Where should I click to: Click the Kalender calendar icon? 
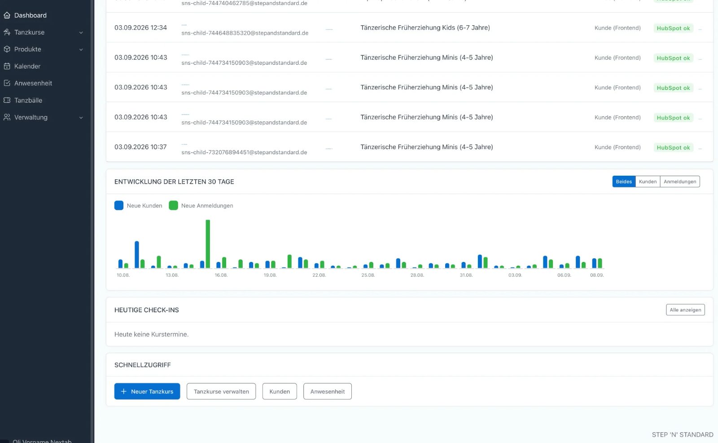click(x=7, y=66)
